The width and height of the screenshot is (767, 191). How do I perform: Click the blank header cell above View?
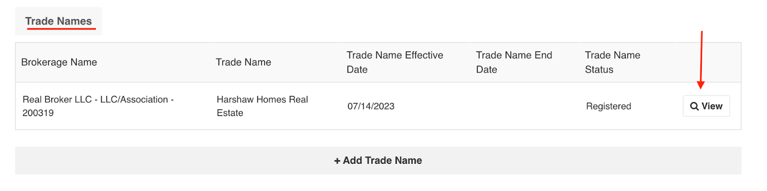pos(709,63)
